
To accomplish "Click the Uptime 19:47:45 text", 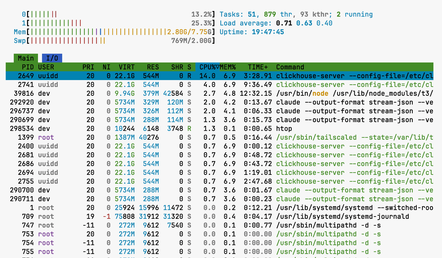I will click(x=252, y=32).
